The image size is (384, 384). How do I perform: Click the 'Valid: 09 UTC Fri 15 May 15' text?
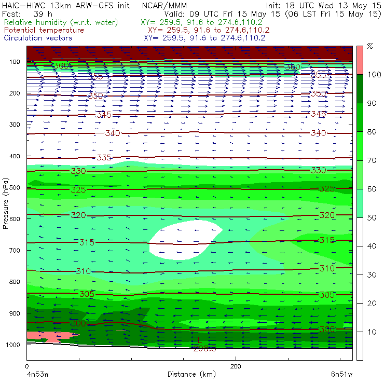pos(222,14)
